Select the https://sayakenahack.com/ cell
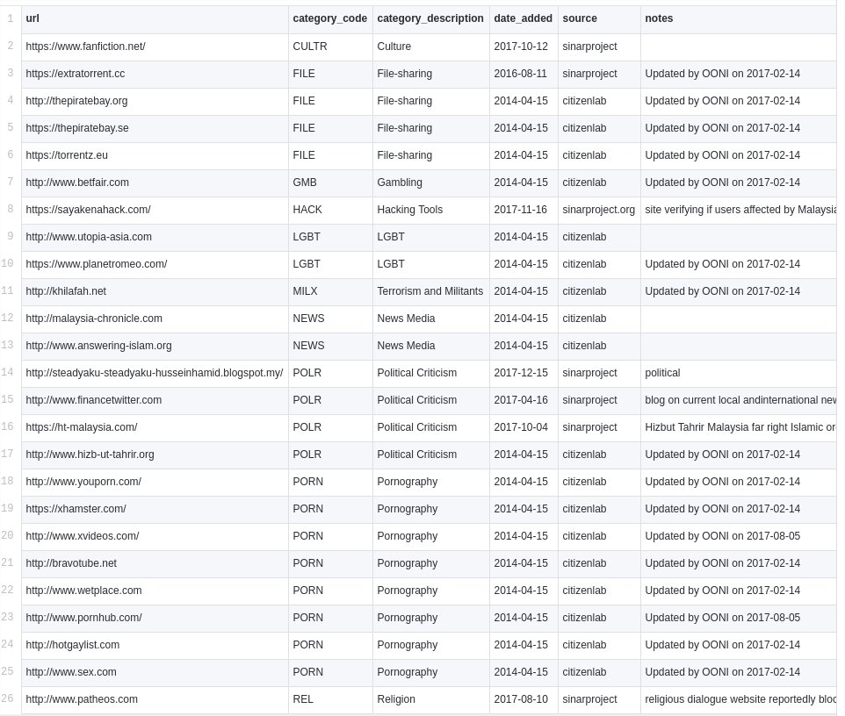This screenshot has width=845, height=716. 155,210
